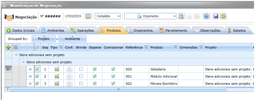Uncheck Separar for Módulo Adicional

[95, 76]
